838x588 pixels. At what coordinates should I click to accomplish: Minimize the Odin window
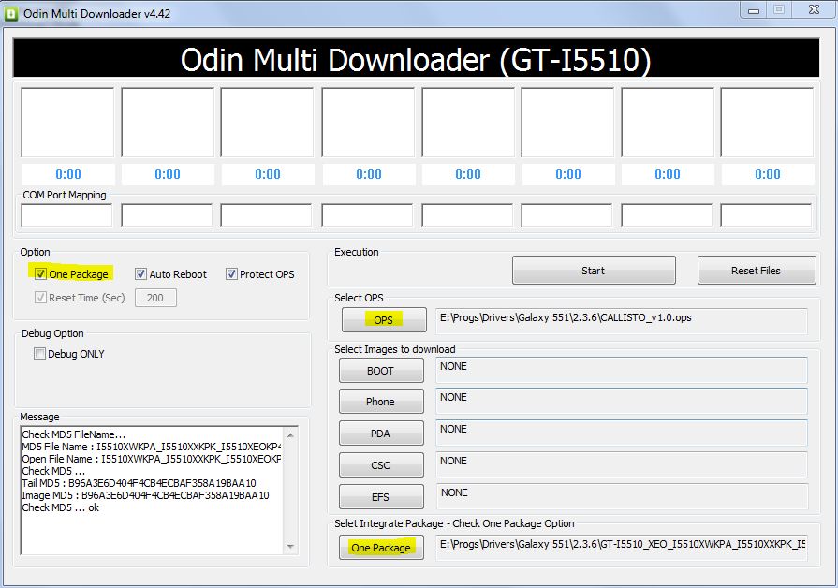click(754, 9)
